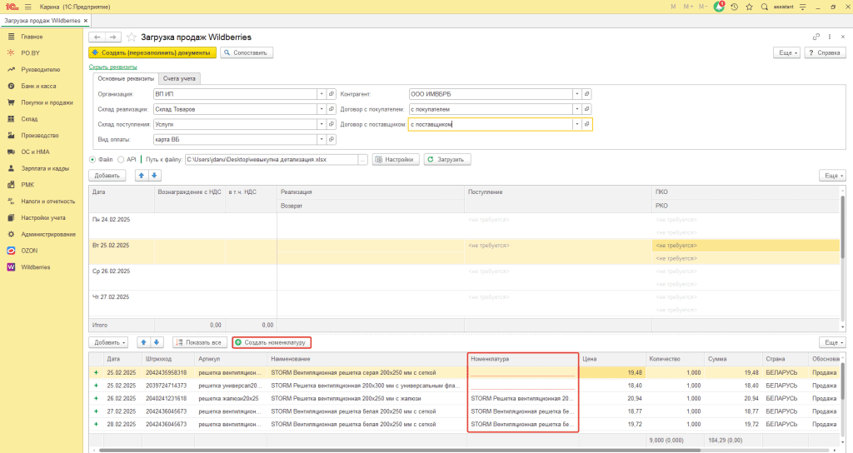853x453 pixels.
Task: Open favorites star in title bar
Action: [x=749, y=7]
